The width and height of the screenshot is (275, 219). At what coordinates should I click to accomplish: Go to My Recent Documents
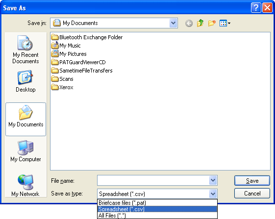[25, 49]
